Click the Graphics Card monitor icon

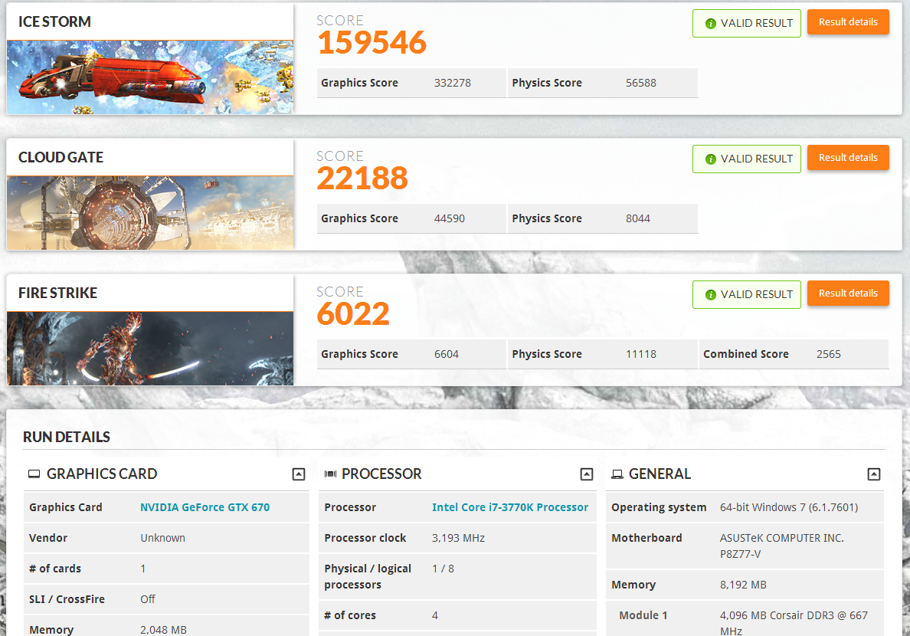(x=34, y=474)
